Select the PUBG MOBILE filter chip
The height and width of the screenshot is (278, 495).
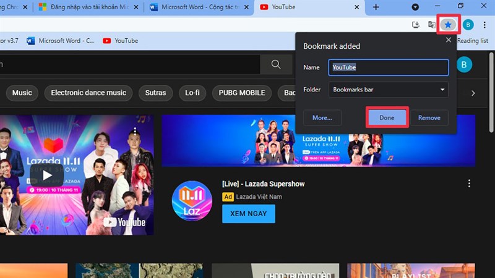242,93
